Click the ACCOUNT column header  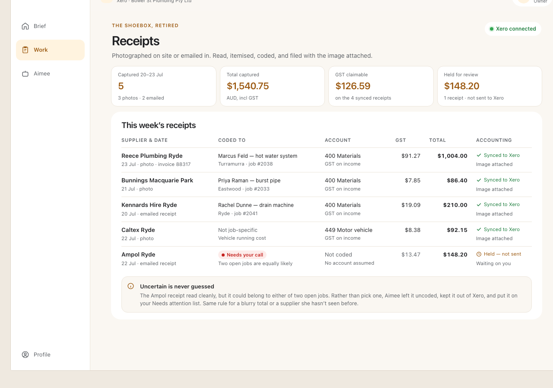tap(338, 140)
